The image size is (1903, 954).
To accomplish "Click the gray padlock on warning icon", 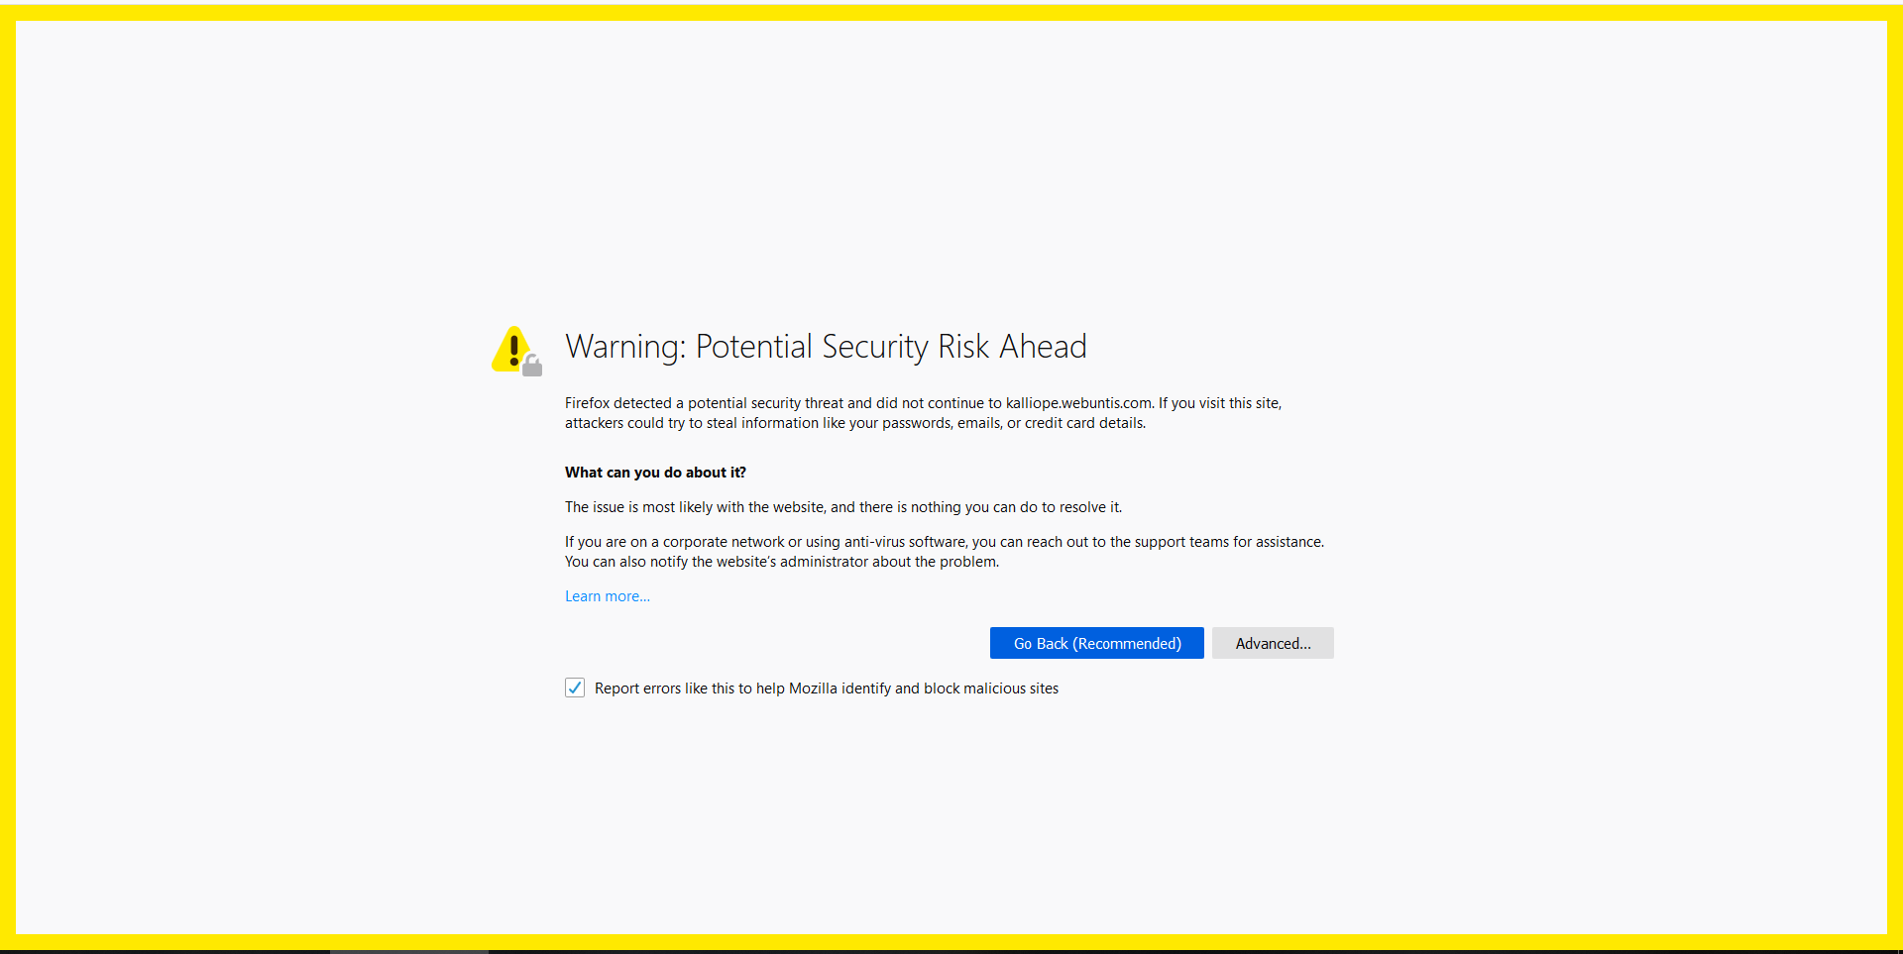I will 532,366.
